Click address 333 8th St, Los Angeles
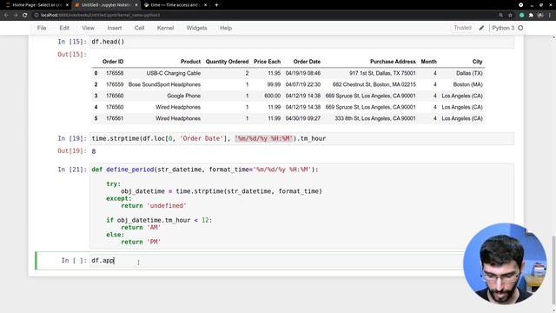556x313 pixels. click(375, 118)
